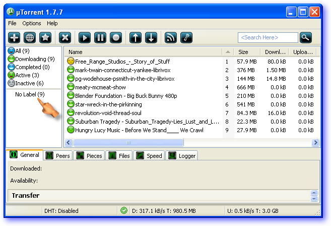This screenshot has height=226, width=331.
Task: Select the pg-wodehouse-psmith-in-the-city torrent
Action: 192,79
